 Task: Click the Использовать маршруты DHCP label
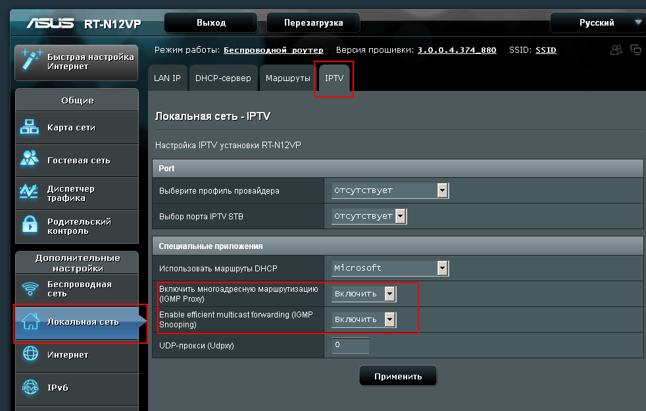click(x=218, y=268)
